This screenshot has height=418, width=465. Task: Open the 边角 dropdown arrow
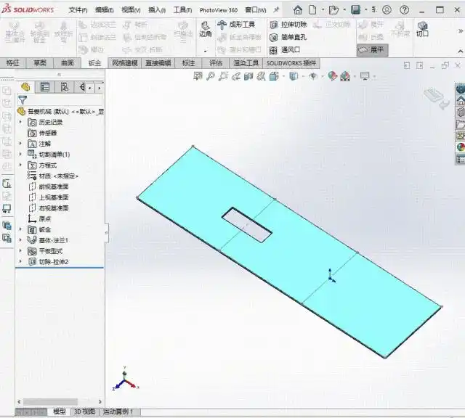point(205,51)
